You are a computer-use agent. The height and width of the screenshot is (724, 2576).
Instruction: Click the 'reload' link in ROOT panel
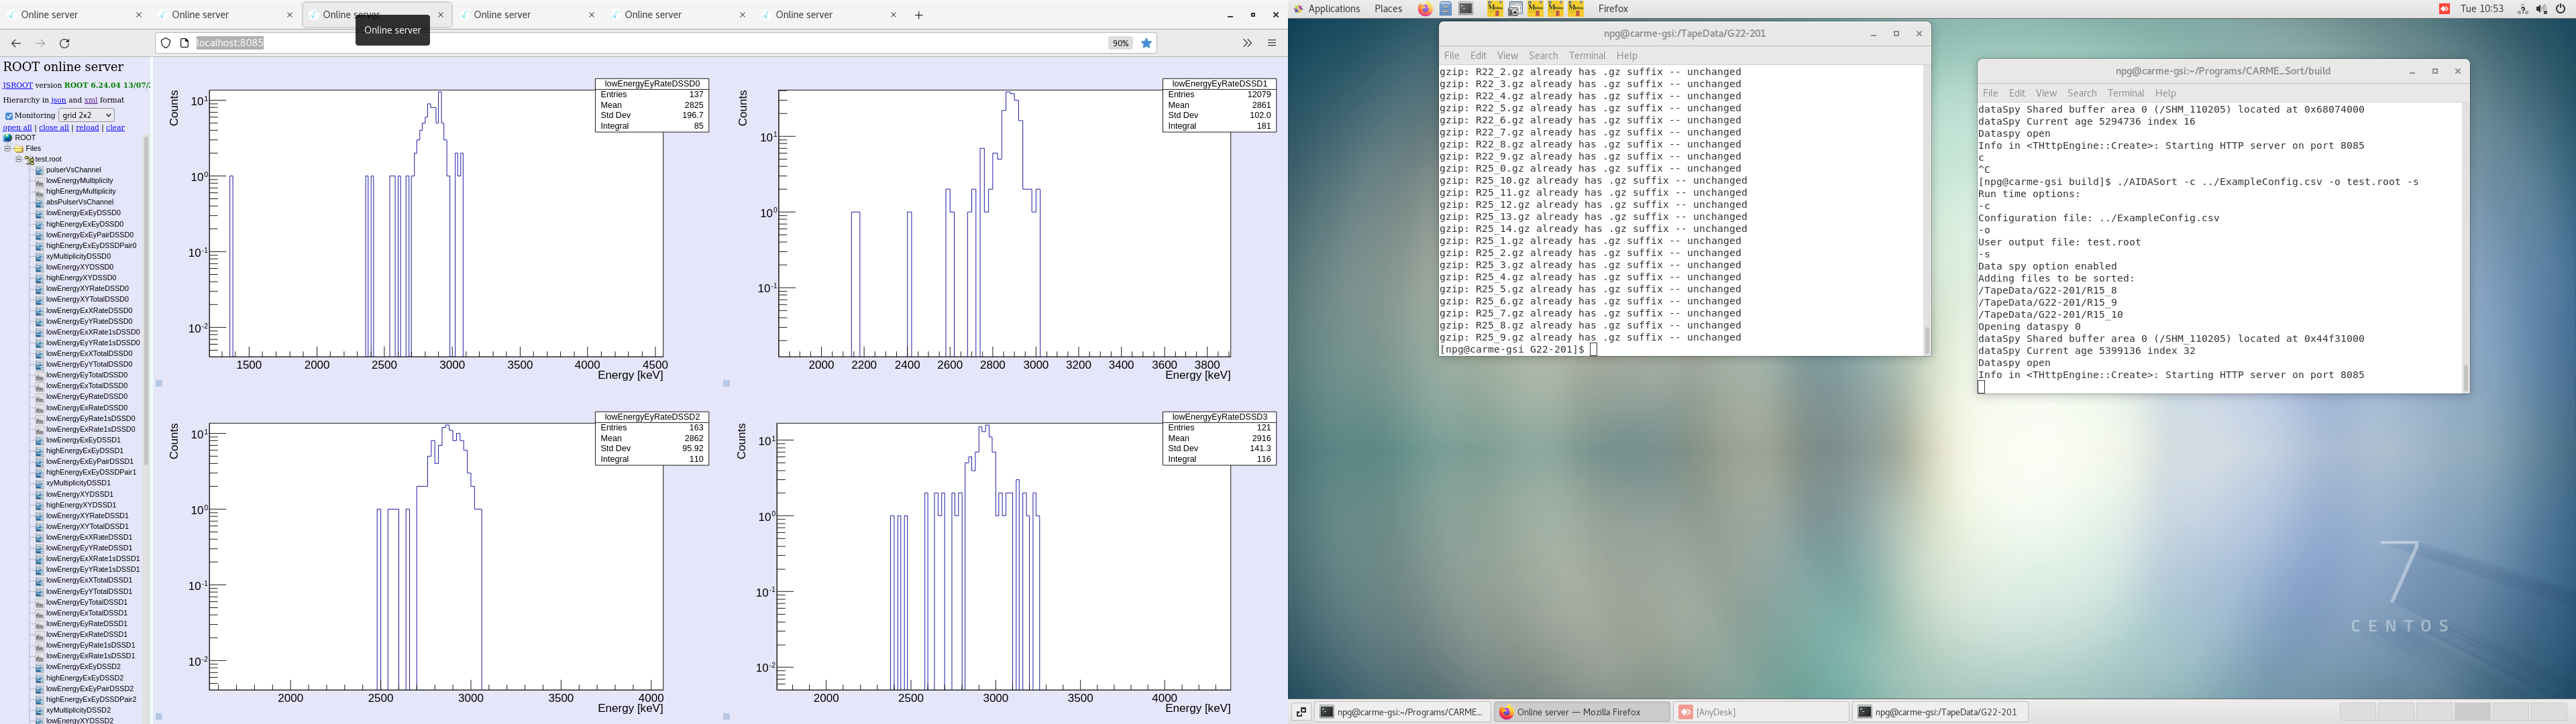point(88,128)
